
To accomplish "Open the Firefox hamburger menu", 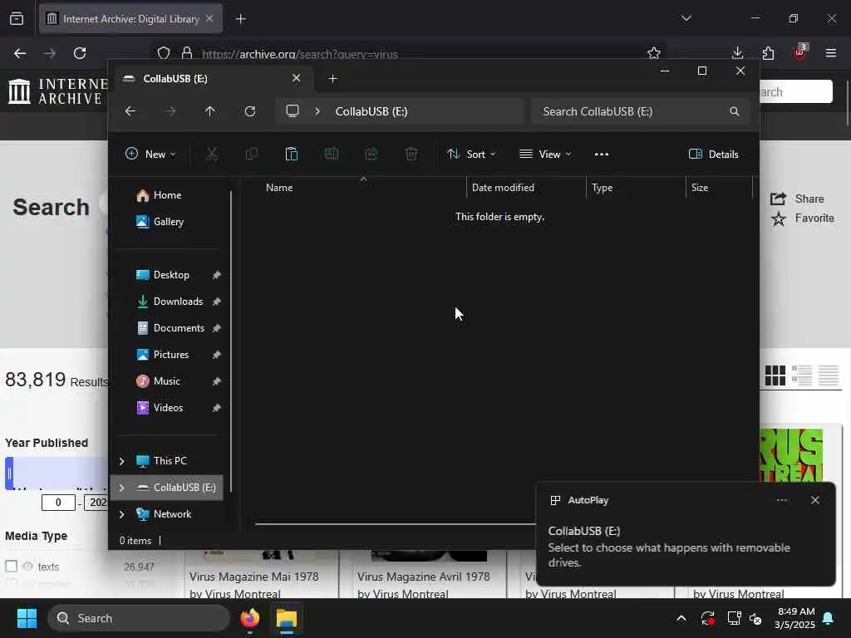I will pyautogui.click(x=830, y=53).
